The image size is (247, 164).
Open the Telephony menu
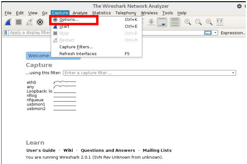[126, 13]
